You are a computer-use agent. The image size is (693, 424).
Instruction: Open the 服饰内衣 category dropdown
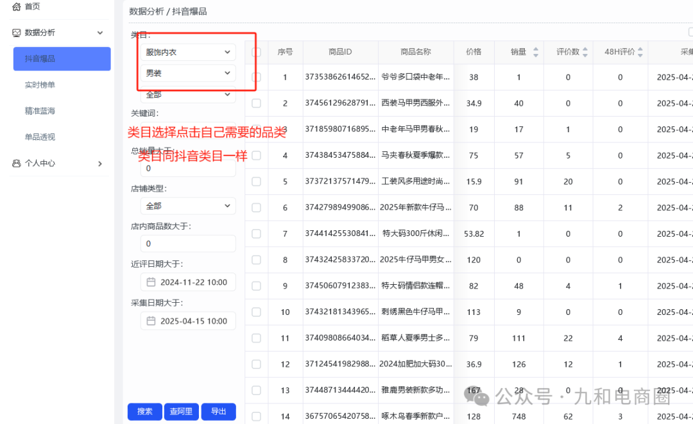[188, 52]
